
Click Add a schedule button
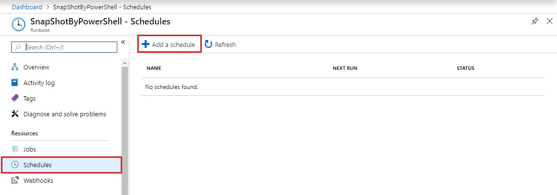[x=170, y=44]
